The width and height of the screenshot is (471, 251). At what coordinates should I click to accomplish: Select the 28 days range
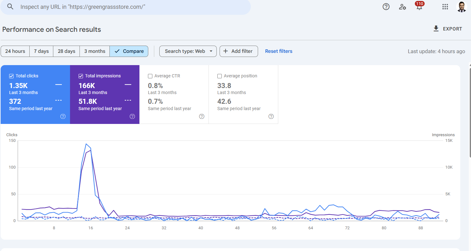pyautogui.click(x=66, y=51)
